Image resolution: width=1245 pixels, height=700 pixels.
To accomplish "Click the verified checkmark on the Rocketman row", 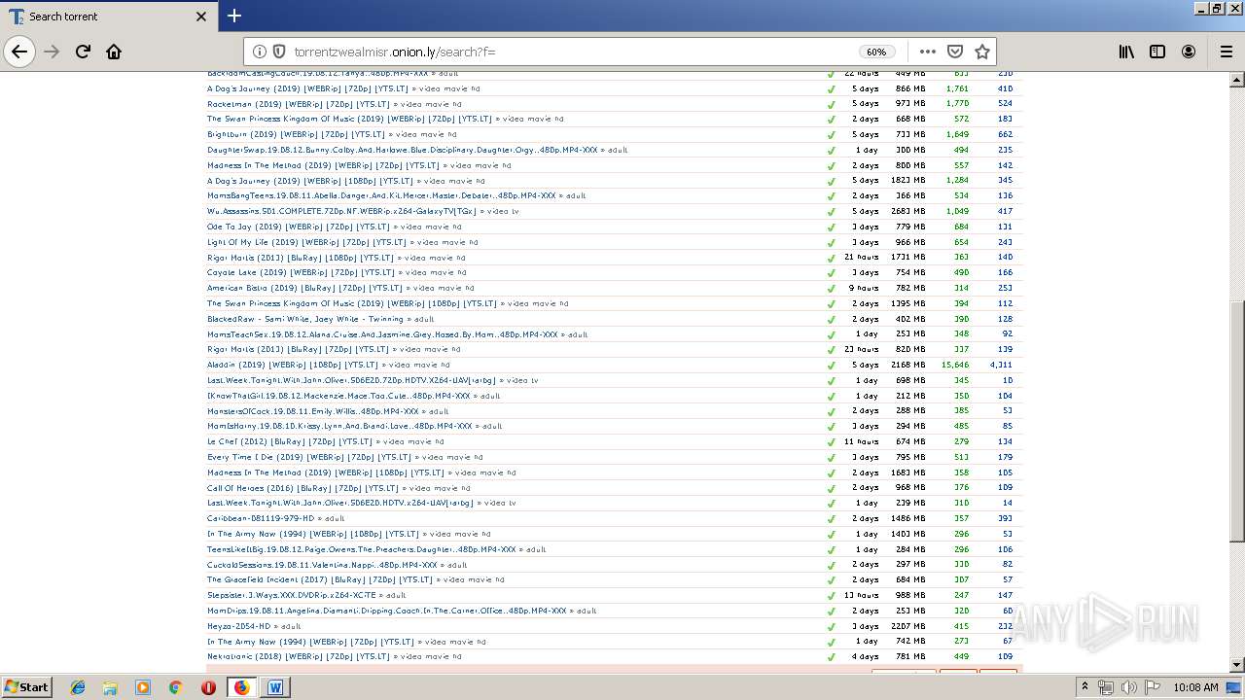I will pyautogui.click(x=832, y=104).
